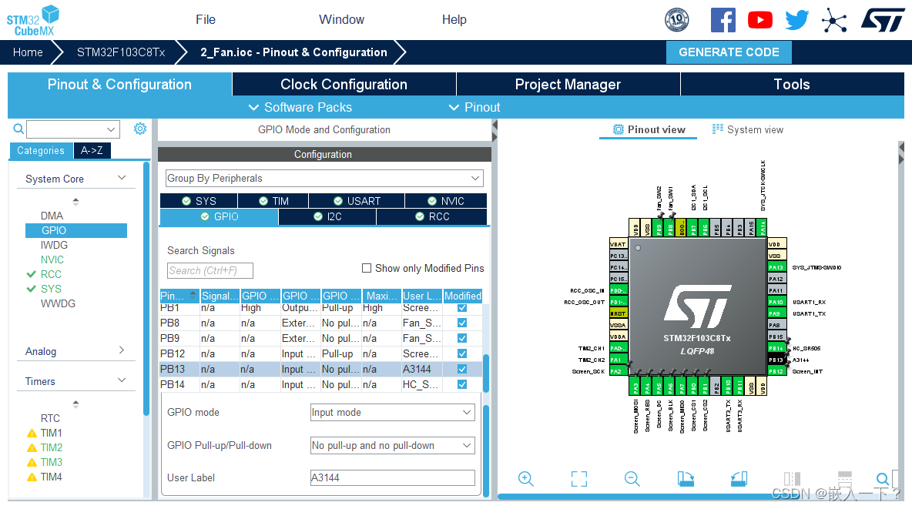Go to Home breadcrumb
Screen dimensions: 912x509
click(28, 52)
